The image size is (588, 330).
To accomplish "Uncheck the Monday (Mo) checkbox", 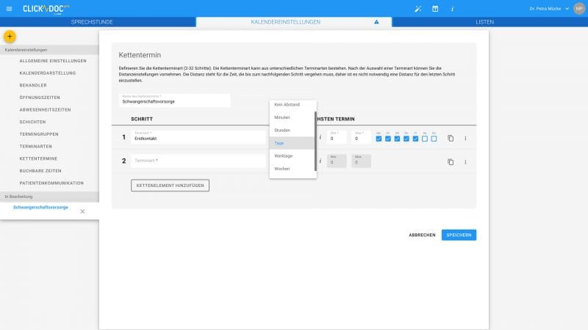I will [379, 138].
